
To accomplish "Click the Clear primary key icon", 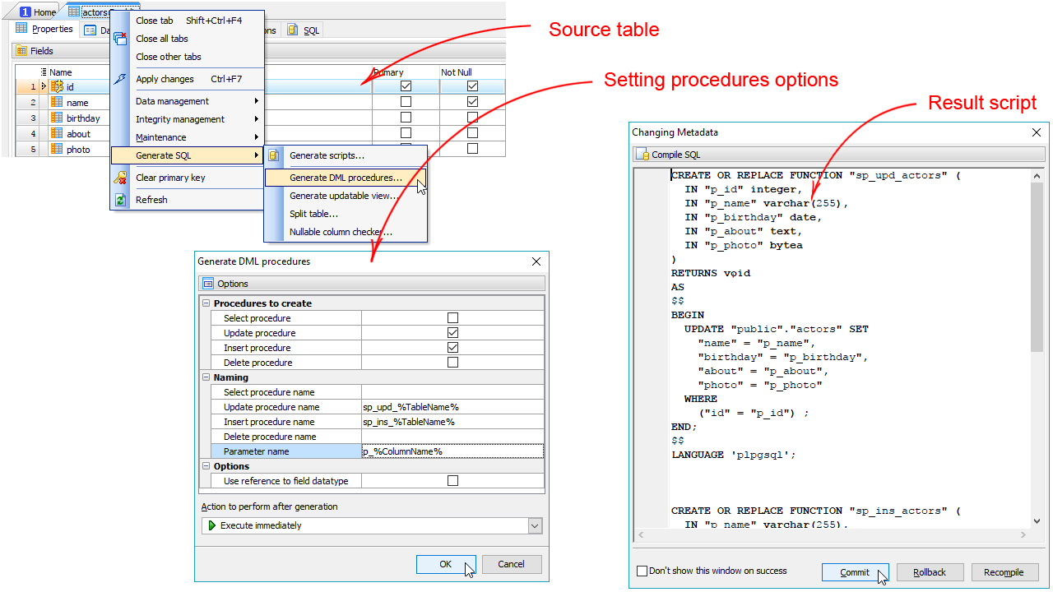I will tap(121, 178).
